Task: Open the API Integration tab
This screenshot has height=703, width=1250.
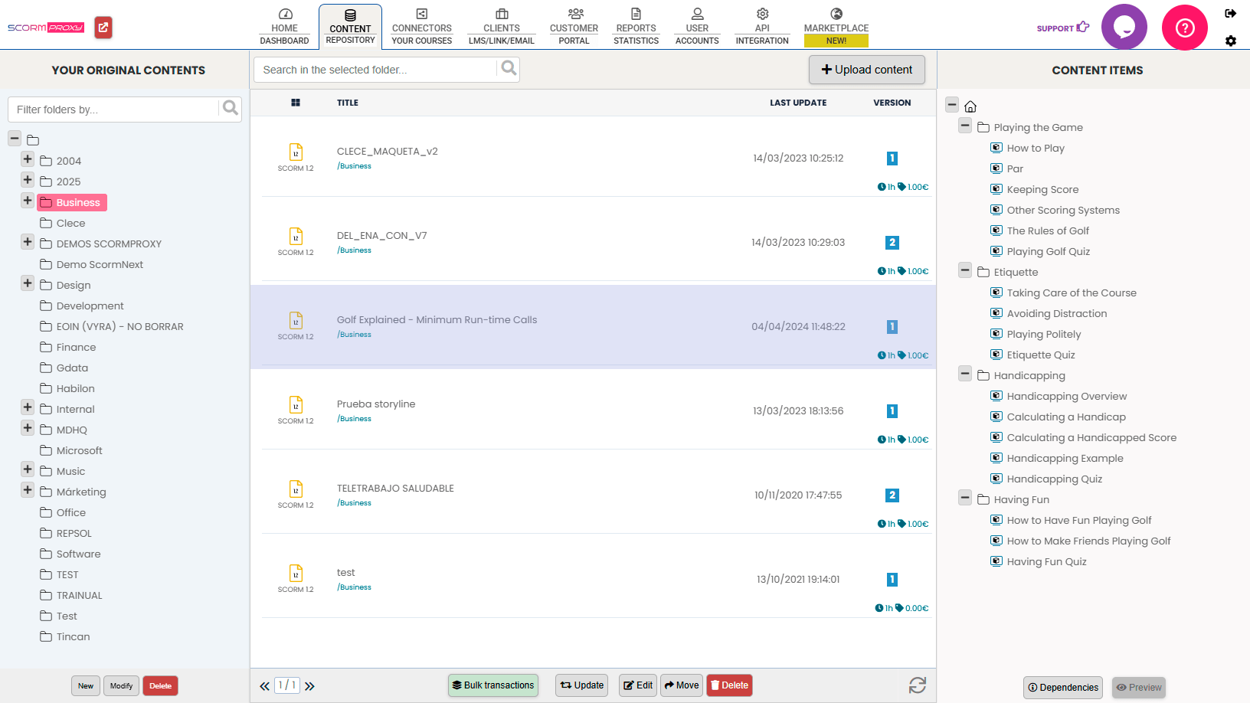Action: click(x=762, y=27)
